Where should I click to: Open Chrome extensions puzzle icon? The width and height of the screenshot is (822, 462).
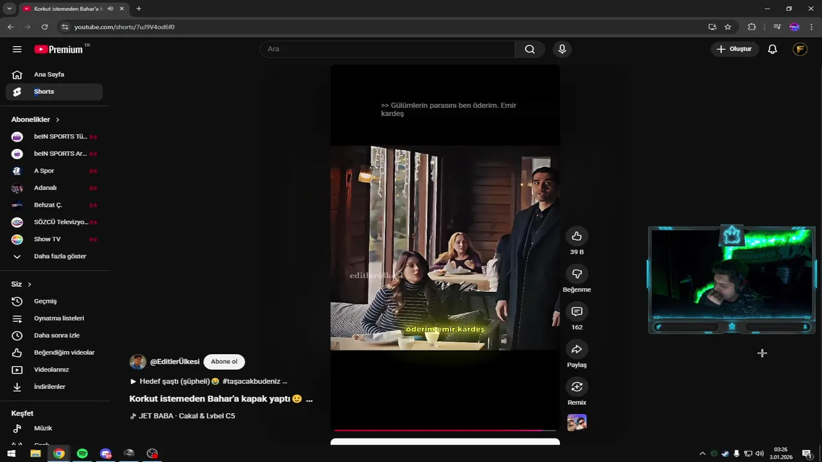(752, 27)
